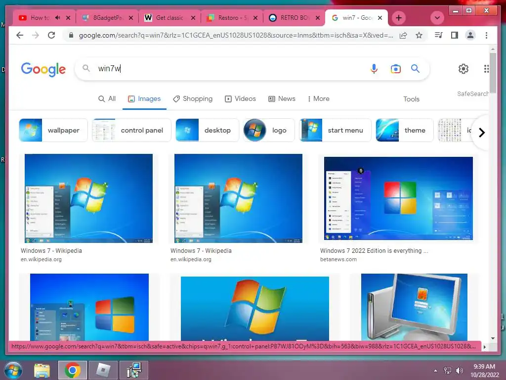The height and width of the screenshot is (380, 506).
Task: Filter by wallpaper chip
Action: [x=53, y=130]
